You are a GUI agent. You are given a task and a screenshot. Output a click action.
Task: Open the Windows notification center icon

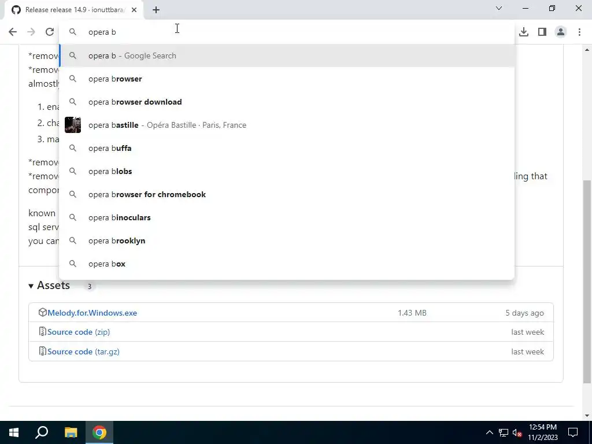tap(573, 432)
